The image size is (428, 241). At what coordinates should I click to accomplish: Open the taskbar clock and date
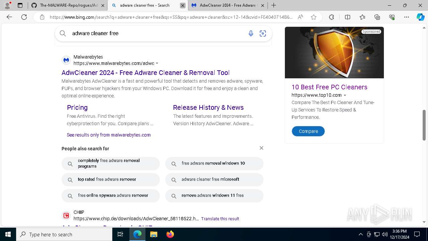click(x=399, y=234)
